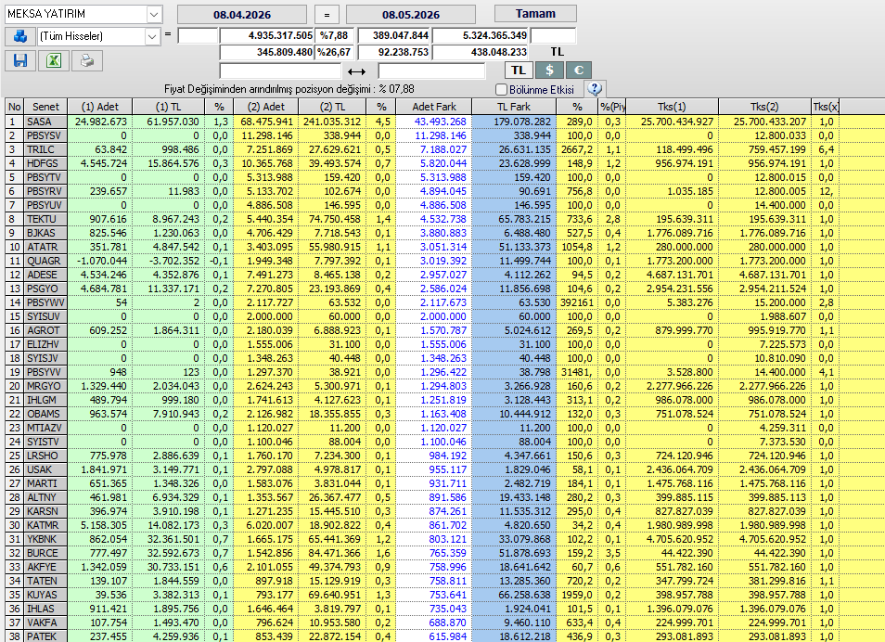Select the ADESE stock cell

[x=45, y=275]
